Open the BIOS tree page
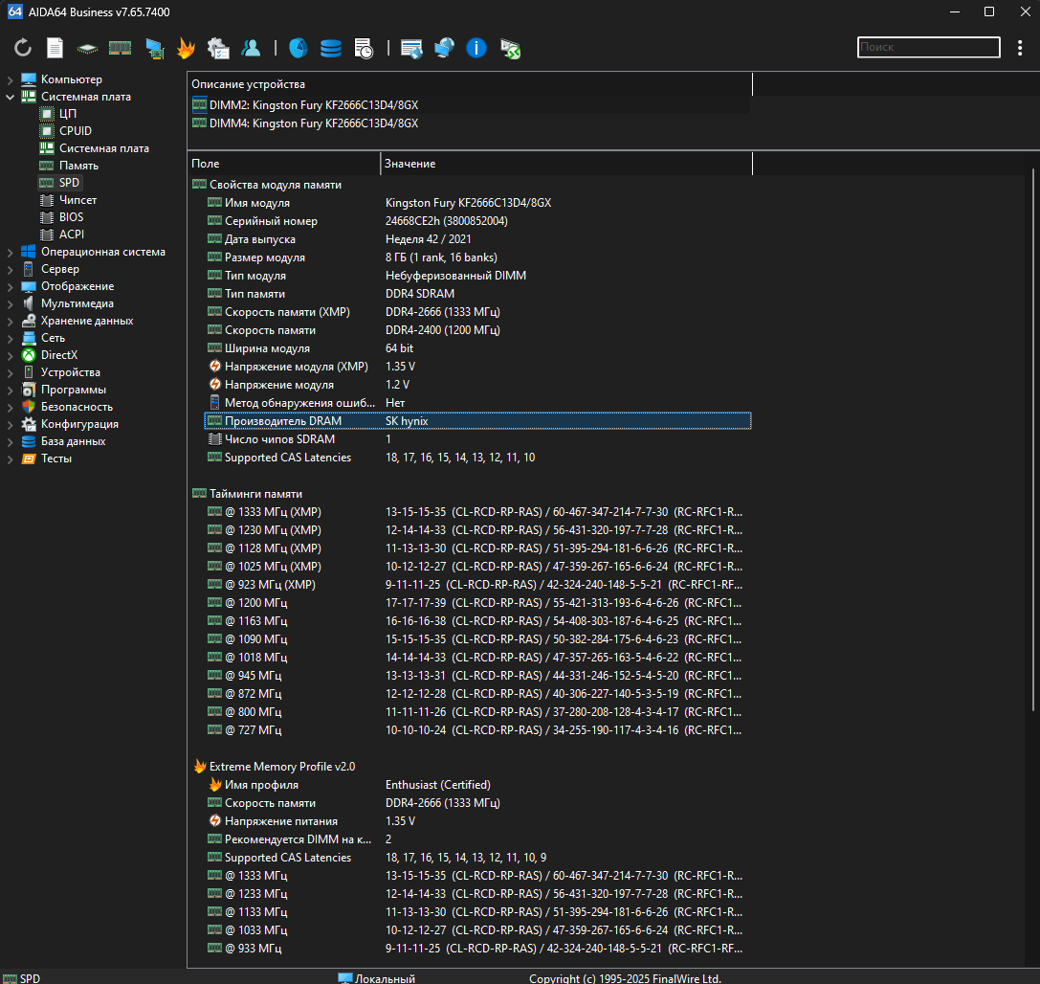1040x984 pixels. (71, 217)
